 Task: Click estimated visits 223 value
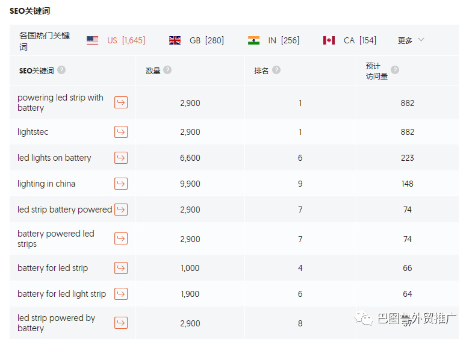pyautogui.click(x=407, y=158)
